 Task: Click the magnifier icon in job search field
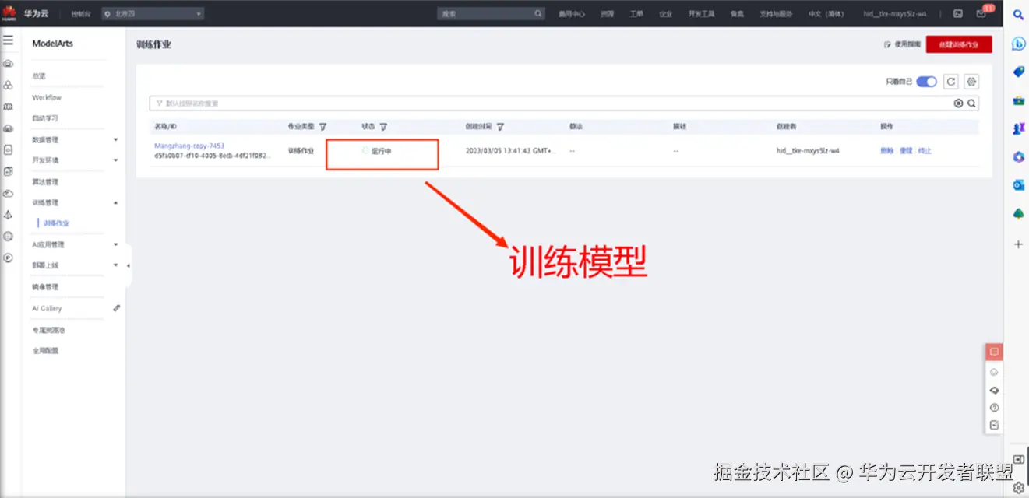point(971,103)
